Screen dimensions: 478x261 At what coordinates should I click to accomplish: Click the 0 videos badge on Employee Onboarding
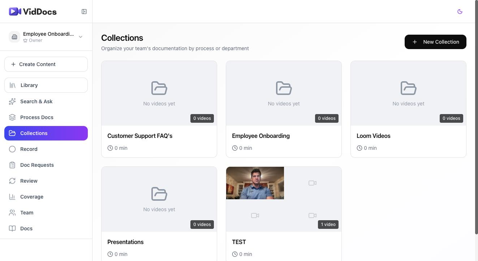click(x=327, y=118)
